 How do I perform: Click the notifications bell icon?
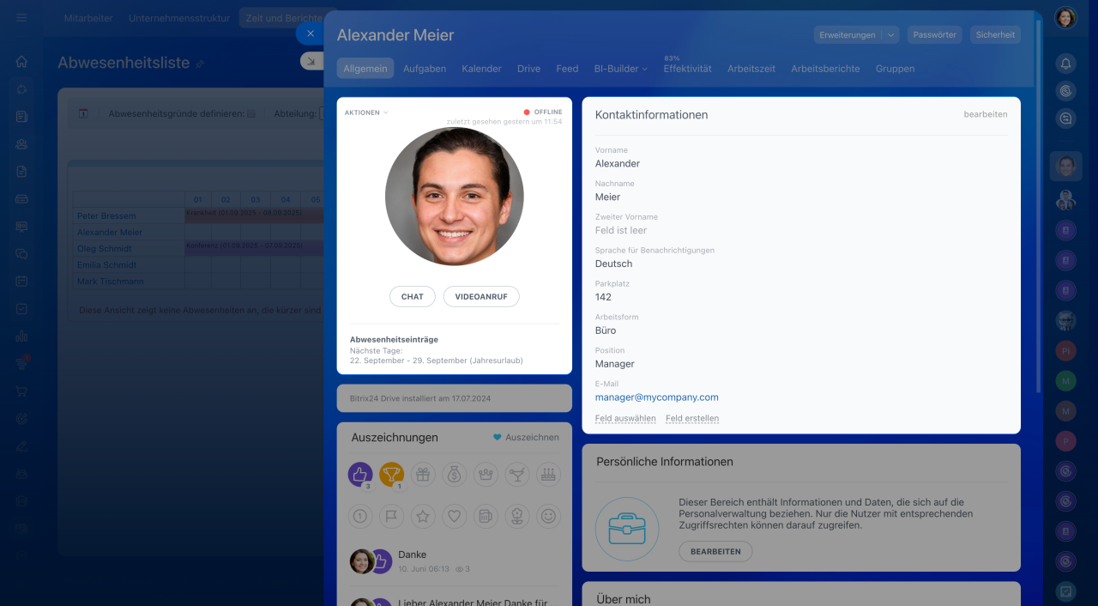pos(1065,63)
